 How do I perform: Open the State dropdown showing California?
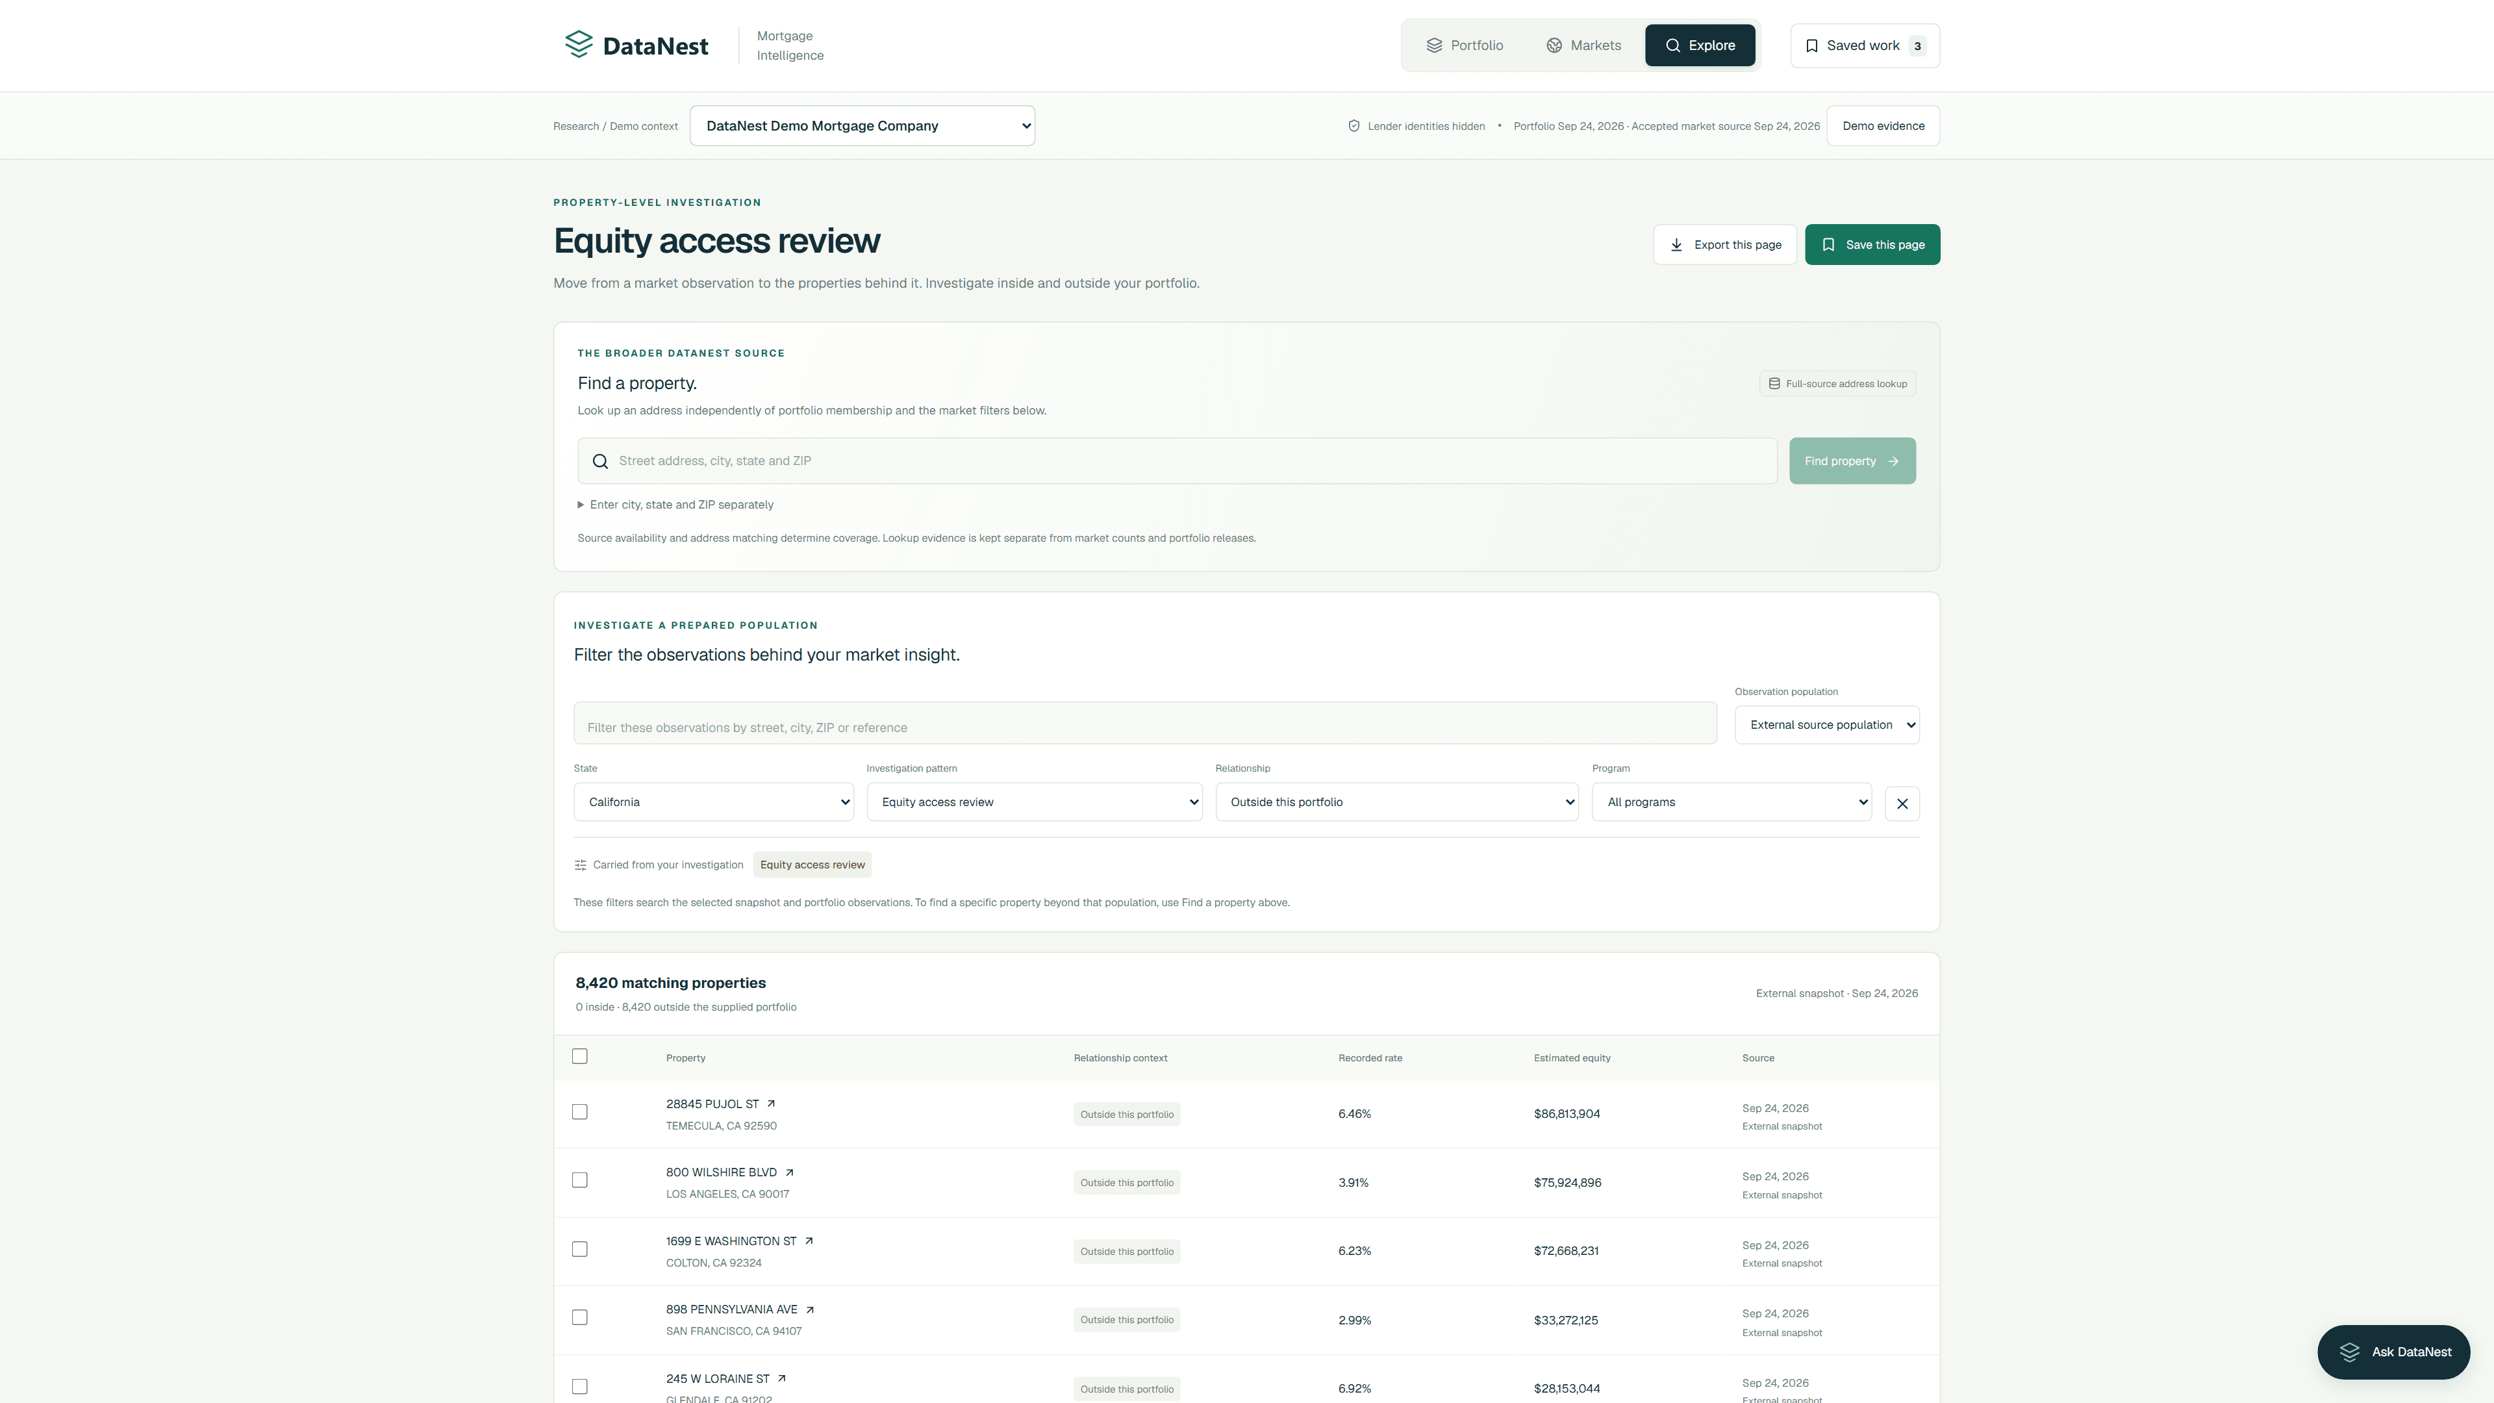[x=714, y=802]
